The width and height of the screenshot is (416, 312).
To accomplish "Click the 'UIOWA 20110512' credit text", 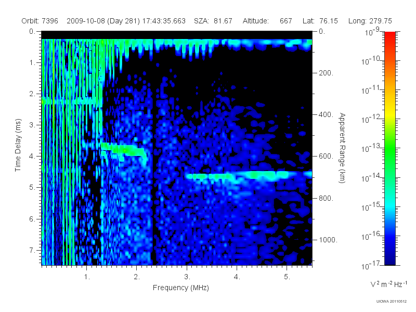I will (392, 301).
